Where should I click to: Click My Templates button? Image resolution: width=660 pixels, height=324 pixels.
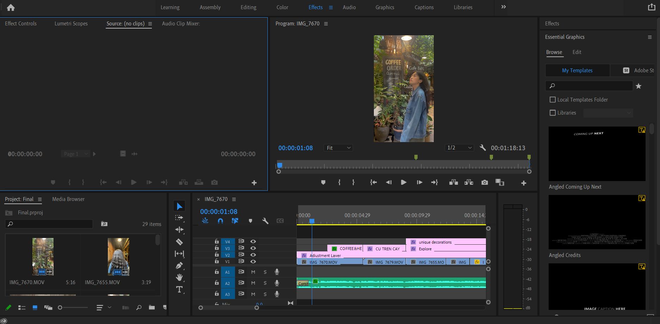pyautogui.click(x=577, y=71)
